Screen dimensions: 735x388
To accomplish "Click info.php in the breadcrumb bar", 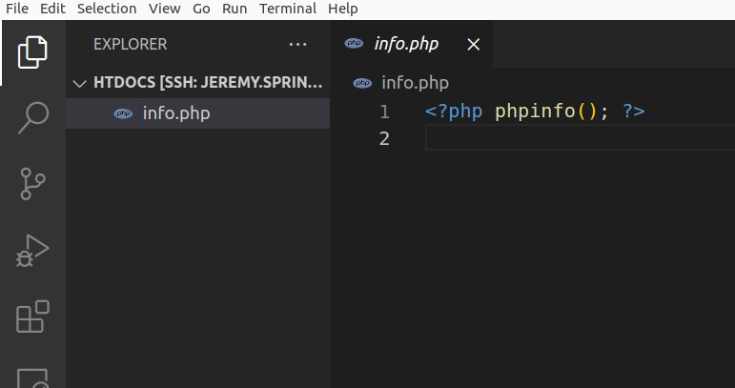I will [x=414, y=83].
